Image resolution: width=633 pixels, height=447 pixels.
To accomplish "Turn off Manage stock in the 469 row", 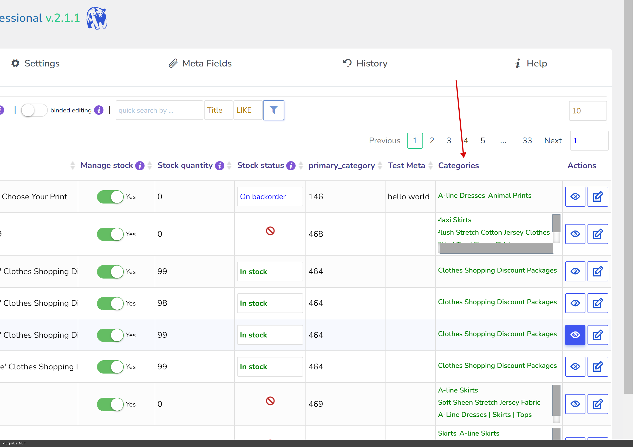I will [x=110, y=404].
